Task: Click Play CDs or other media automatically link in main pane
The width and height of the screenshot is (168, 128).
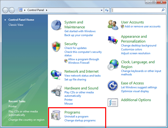Action: (79, 94)
